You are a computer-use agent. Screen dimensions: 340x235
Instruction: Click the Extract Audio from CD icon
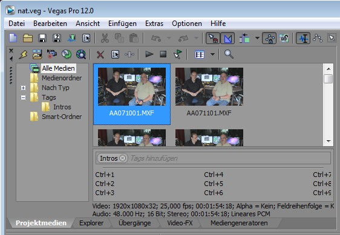click(x=67, y=54)
